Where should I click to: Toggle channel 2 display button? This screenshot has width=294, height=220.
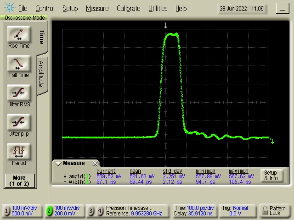point(49,211)
